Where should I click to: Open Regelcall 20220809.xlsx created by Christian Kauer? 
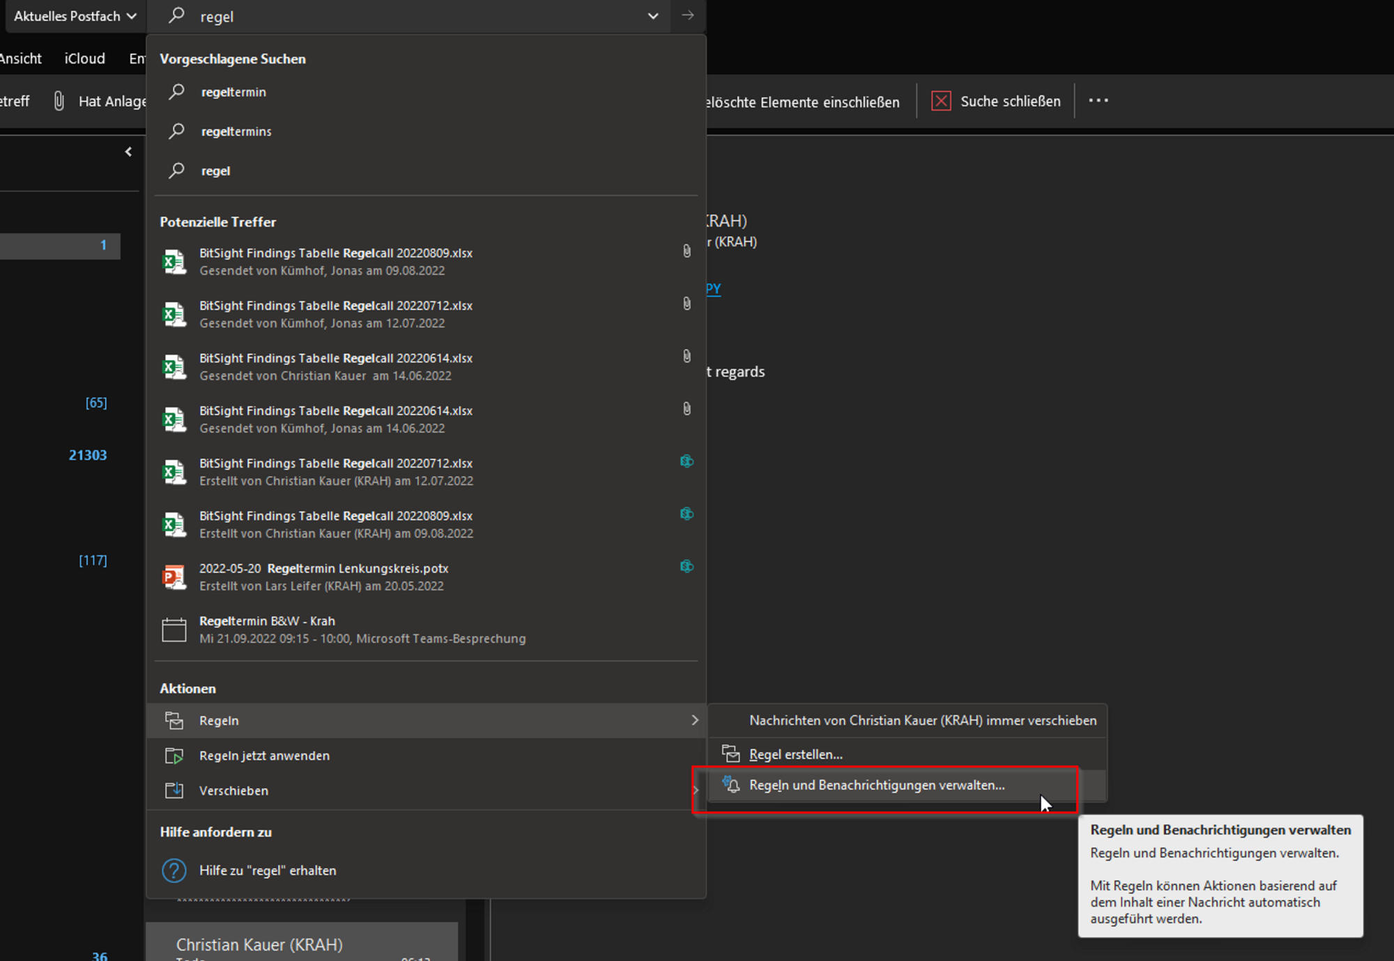click(x=426, y=524)
